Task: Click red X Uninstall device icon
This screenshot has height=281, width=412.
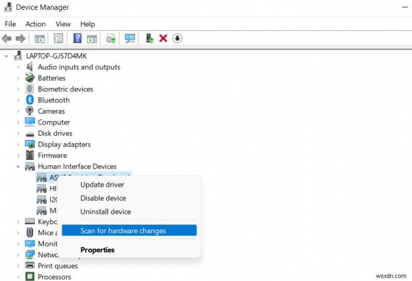Action: [x=163, y=39]
